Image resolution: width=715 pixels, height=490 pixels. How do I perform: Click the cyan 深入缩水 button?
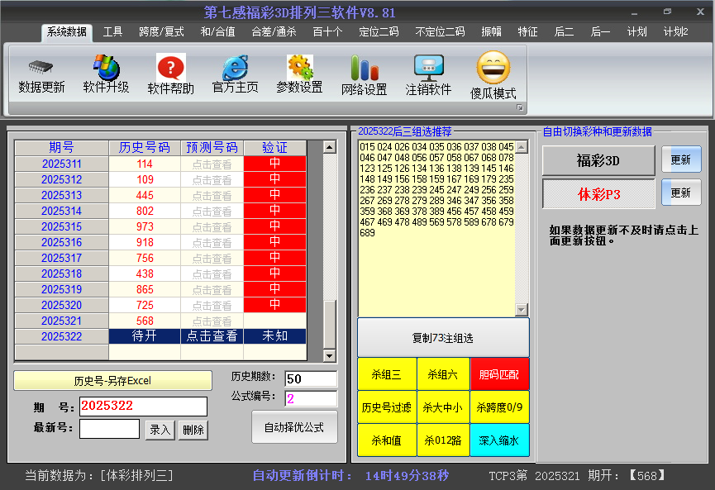[499, 440]
